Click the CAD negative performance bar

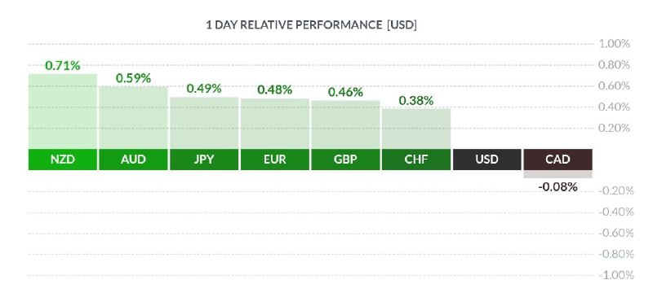click(557, 174)
